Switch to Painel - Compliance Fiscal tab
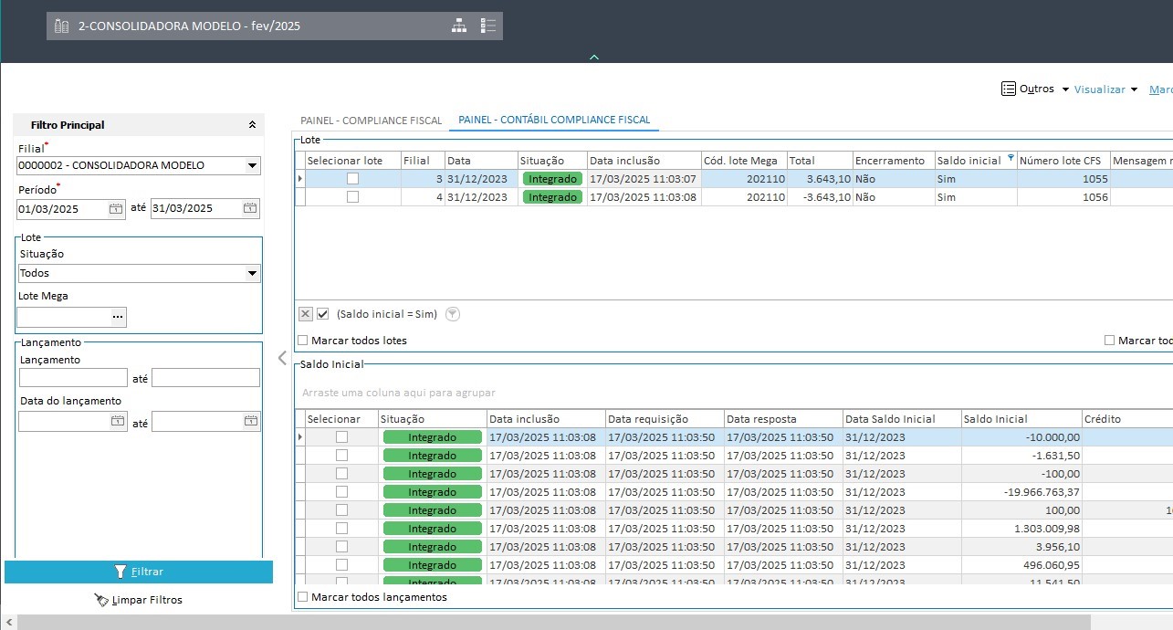The height and width of the screenshot is (630, 1173). point(371,121)
